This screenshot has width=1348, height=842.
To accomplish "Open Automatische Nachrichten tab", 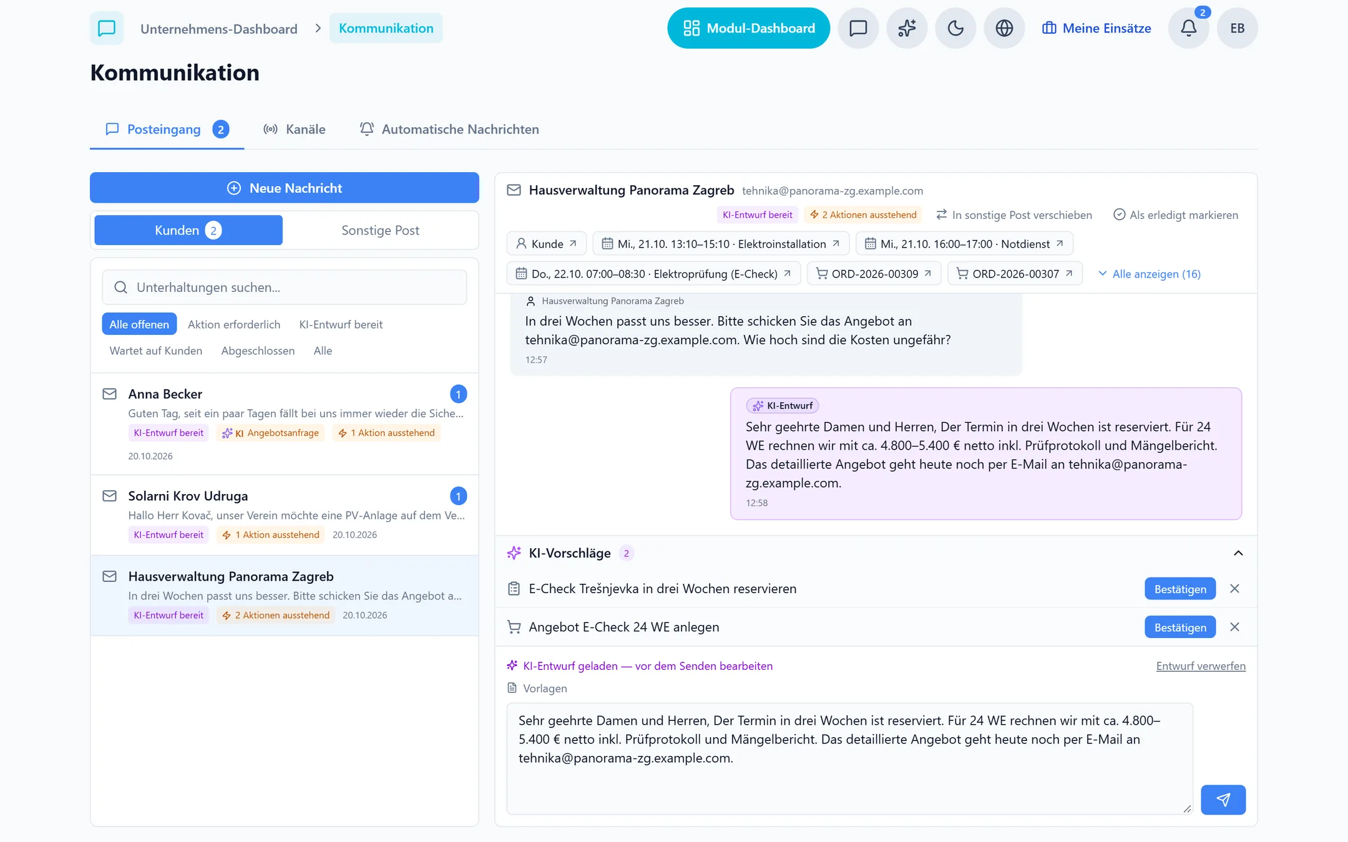I will click(x=449, y=129).
